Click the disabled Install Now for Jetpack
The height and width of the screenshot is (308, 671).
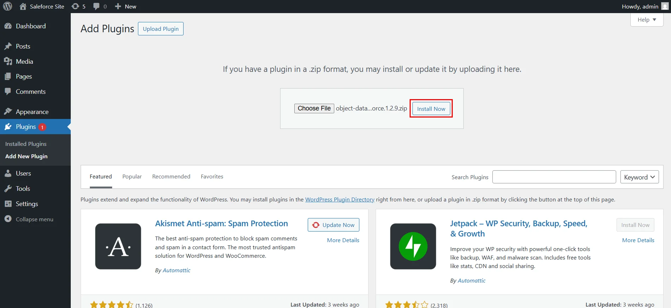pyautogui.click(x=635, y=225)
